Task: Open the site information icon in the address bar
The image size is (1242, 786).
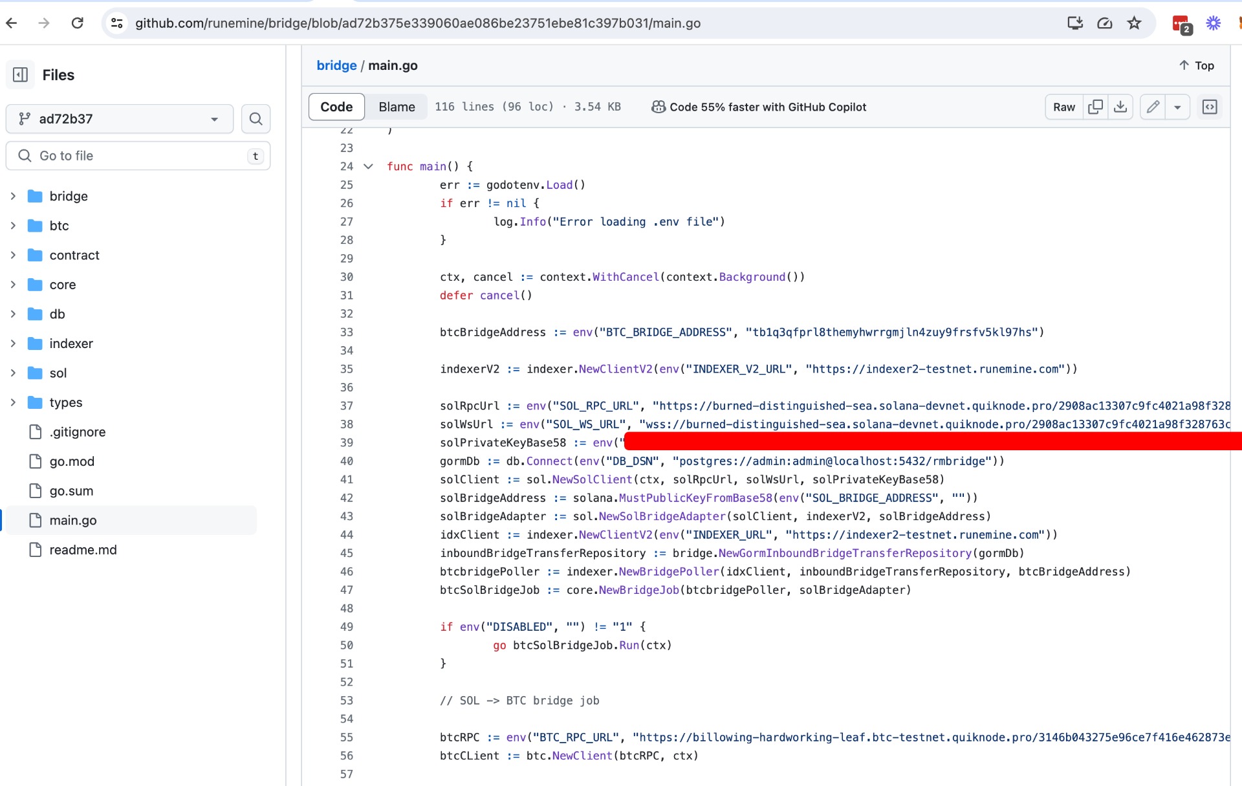Action: point(117,23)
